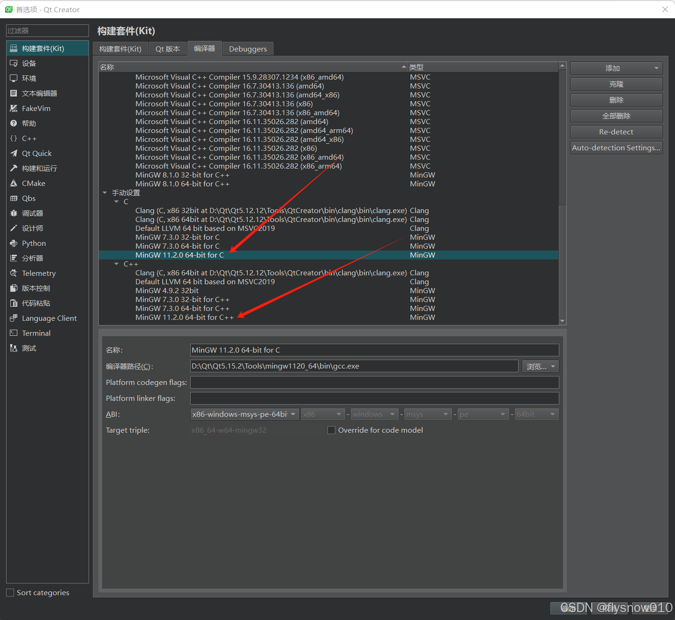Open Auto-detection Settings
The image size is (675, 620).
[616, 148]
